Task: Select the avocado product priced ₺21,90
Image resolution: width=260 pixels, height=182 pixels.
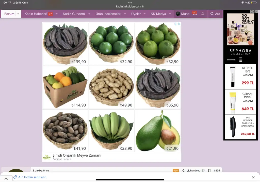Action: [x=158, y=131]
